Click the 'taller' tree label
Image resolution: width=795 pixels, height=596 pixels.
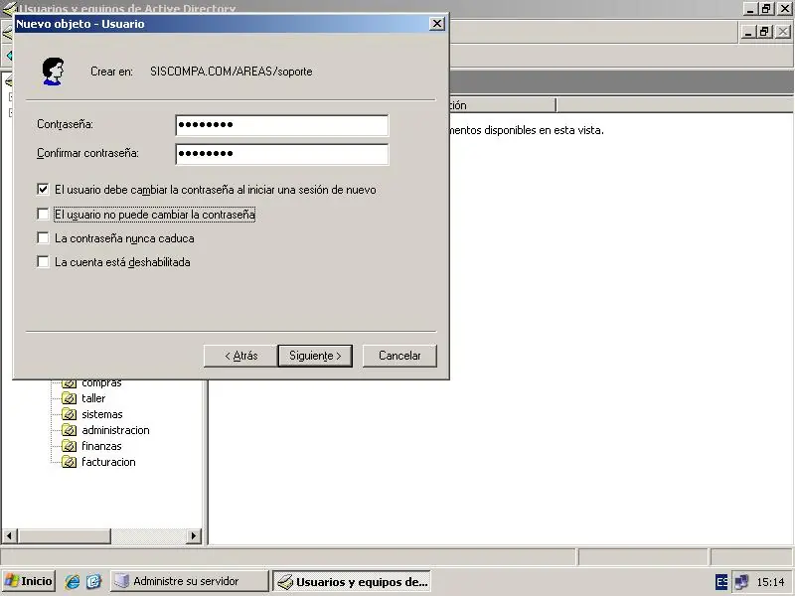[x=93, y=398]
